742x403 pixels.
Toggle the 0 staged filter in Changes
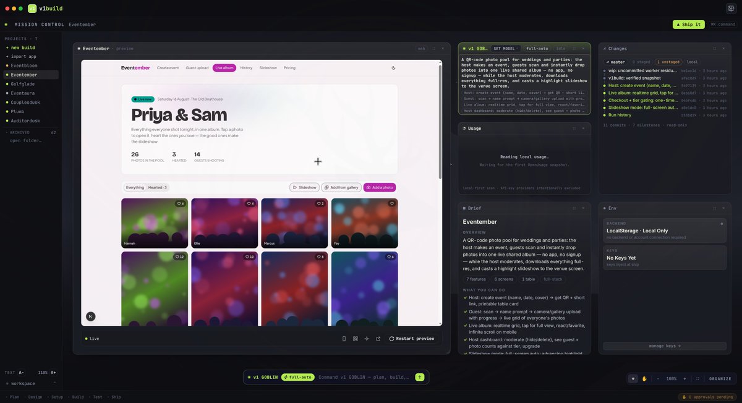coord(641,62)
